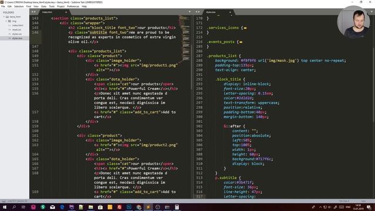Select styles.less in the sidebar
The height and width of the screenshot is (211, 375).
coord(15,38)
